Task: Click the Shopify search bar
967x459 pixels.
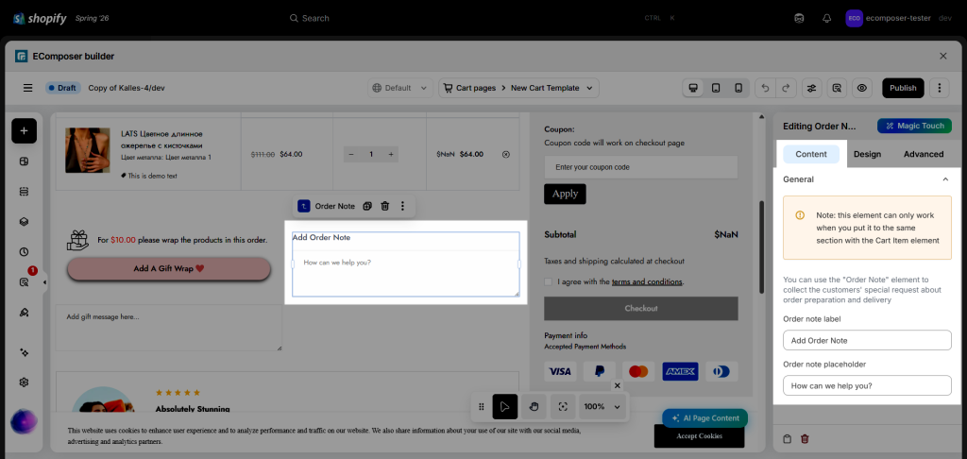Action: coord(481,18)
